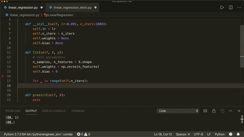Select the Python interpreter in status bar
Image resolution: width=244 pixels, height=137 pixels.
pyautogui.click(x=38, y=134)
